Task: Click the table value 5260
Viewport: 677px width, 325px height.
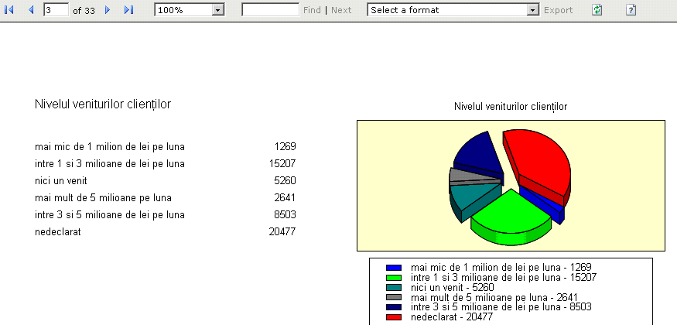Action: (285, 180)
